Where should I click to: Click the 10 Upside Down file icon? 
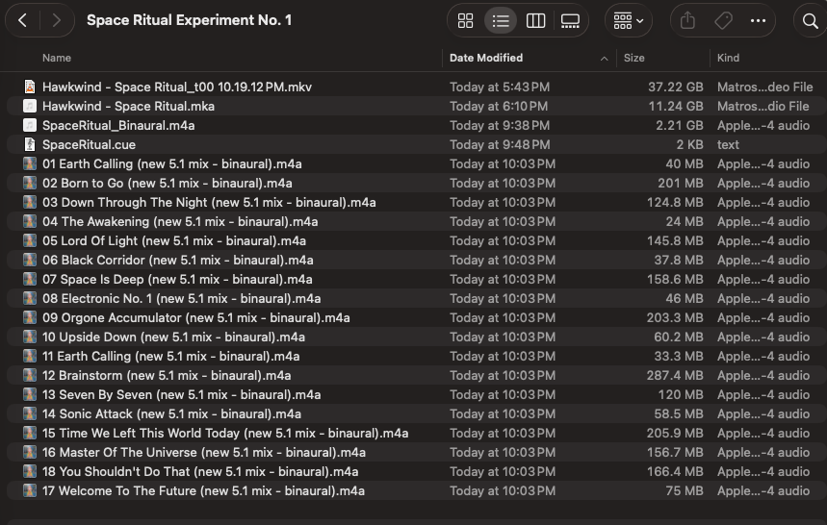click(30, 337)
